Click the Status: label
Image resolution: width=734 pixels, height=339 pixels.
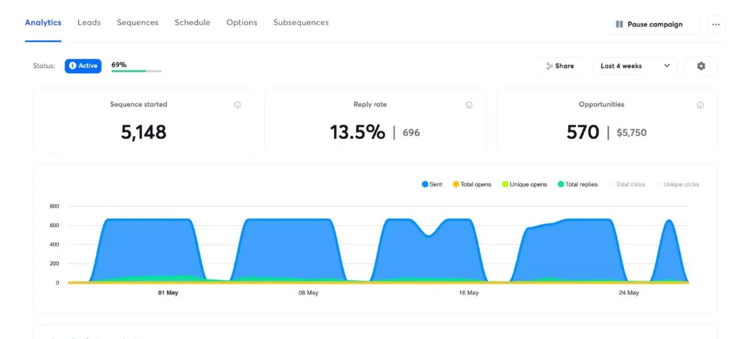coord(44,66)
